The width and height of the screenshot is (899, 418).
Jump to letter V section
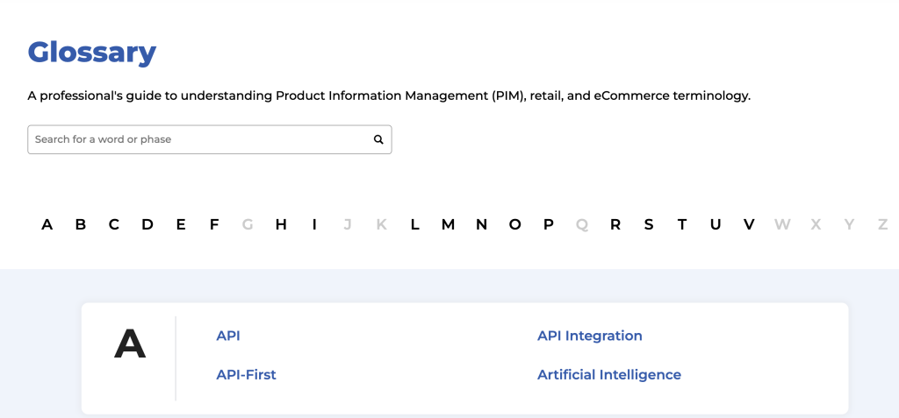coord(749,224)
